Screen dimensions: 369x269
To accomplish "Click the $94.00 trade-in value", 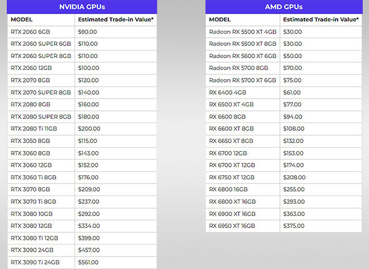I will coord(293,117).
